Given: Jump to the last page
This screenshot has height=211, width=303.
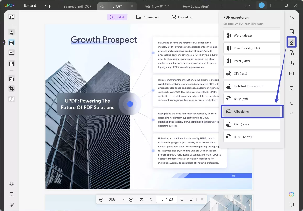Looking at the screenshot, I should (191, 199).
